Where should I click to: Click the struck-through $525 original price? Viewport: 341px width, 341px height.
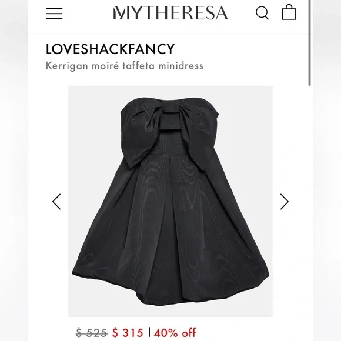(x=92, y=333)
